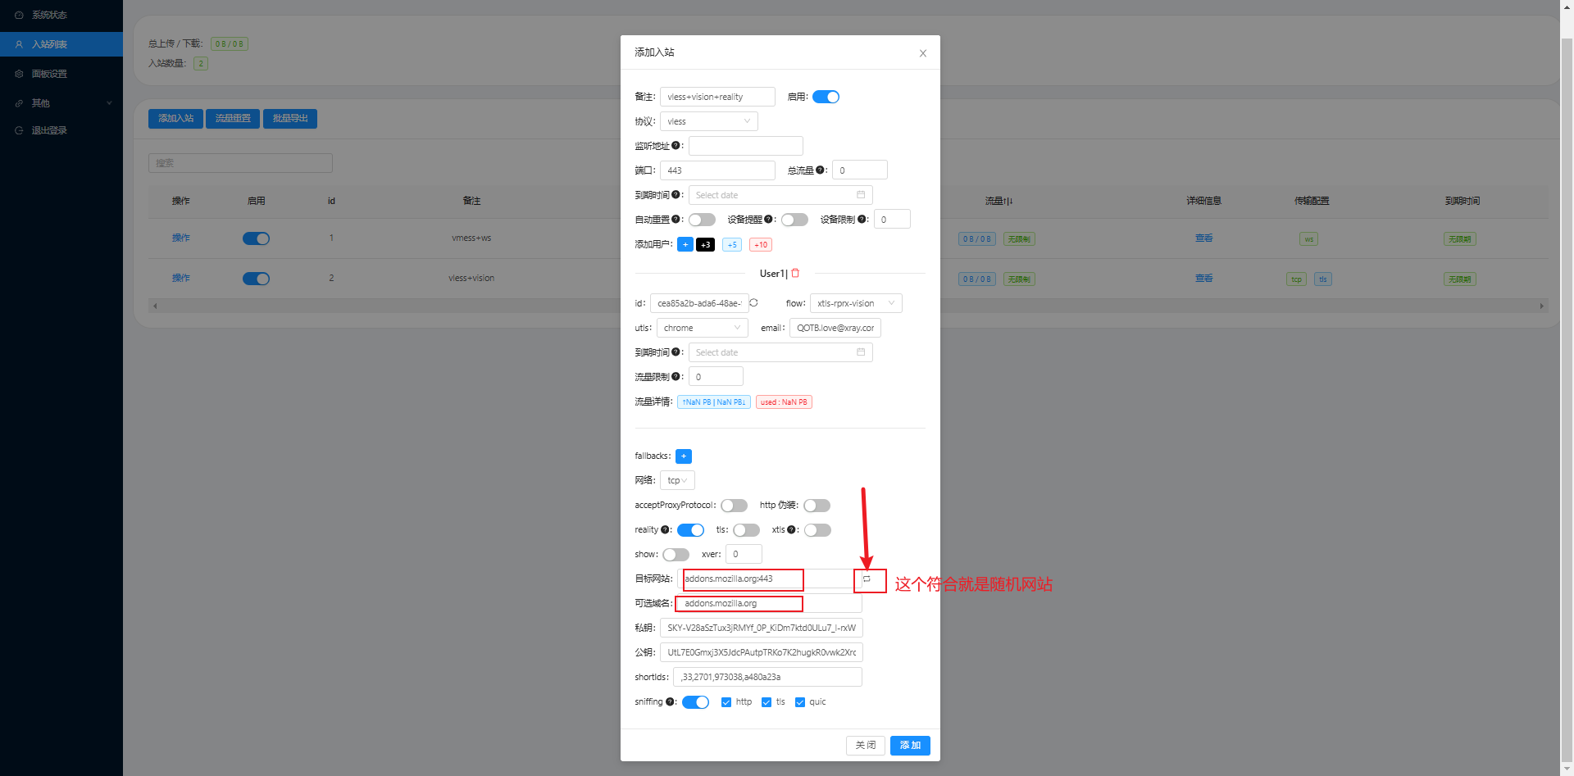Click 添加入站 button on page

tap(175, 119)
